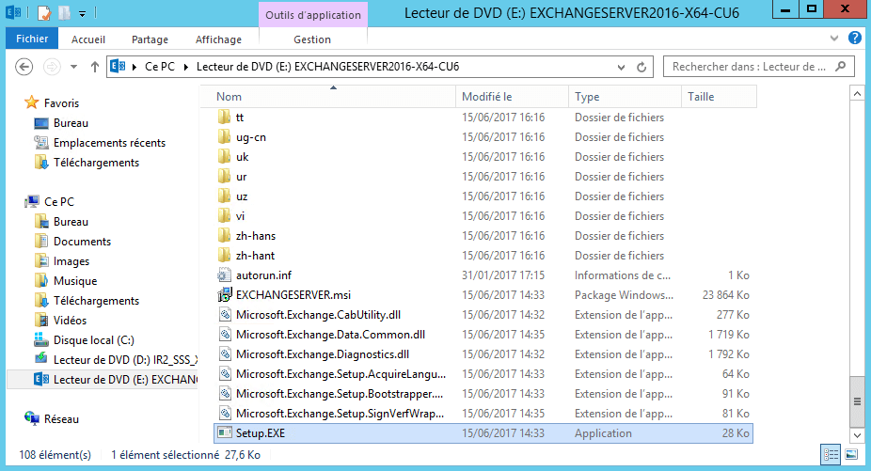Sort by the Type column header
Screen dimensions: 871x471
coord(625,97)
